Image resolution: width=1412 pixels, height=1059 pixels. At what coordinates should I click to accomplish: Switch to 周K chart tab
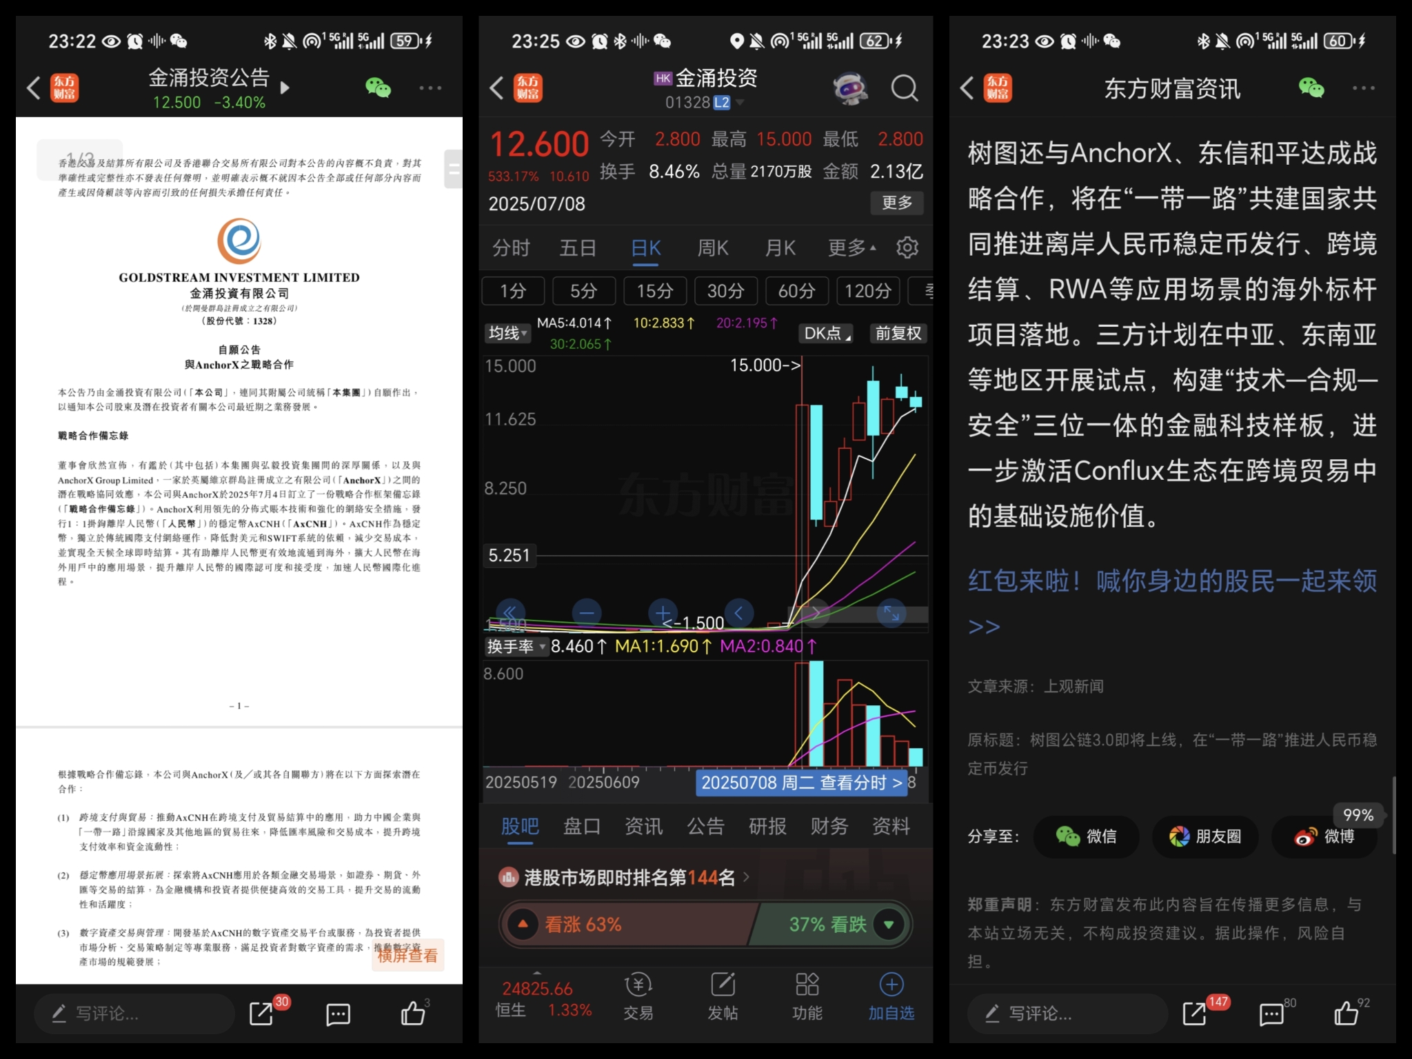713,248
